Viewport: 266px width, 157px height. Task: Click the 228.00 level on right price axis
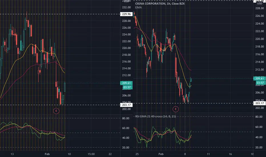point(259,8)
